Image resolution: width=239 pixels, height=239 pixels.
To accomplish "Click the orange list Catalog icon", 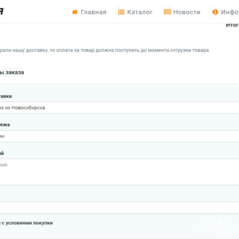I will 121,12.
